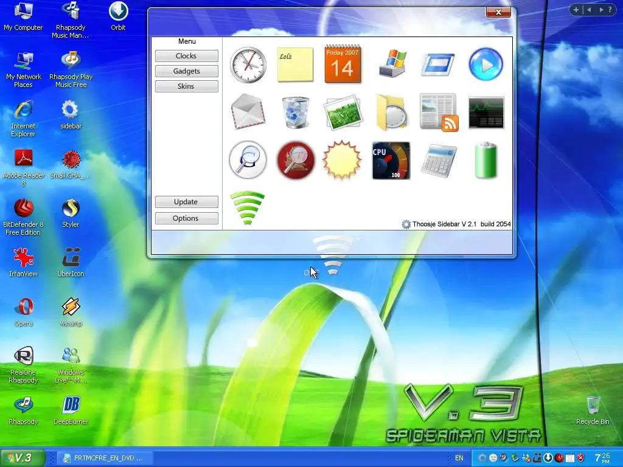Select the UberIcon desktop icon
This screenshot has height=467, width=623.
coord(71,263)
